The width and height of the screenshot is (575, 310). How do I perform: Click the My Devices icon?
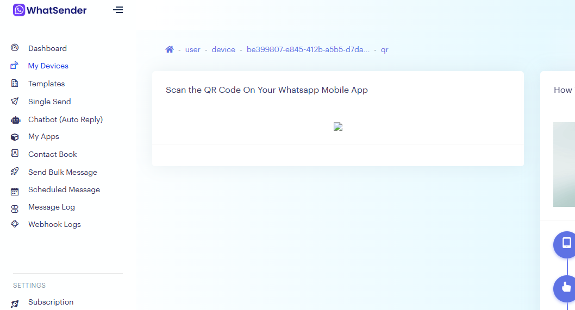click(x=15, y=66)
